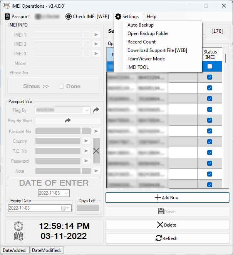This screenshot has height=255, width=233.
Task: Open Check IMEI [WEB] menu
Action: 87,17
